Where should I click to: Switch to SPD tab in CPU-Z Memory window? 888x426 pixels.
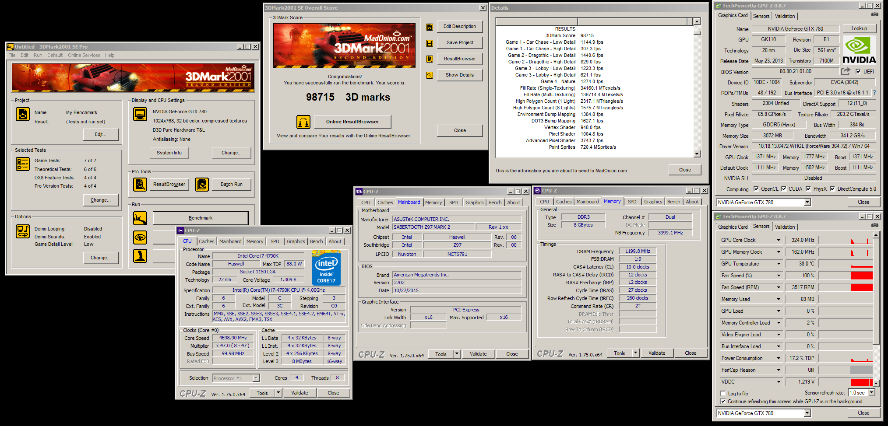632,202
